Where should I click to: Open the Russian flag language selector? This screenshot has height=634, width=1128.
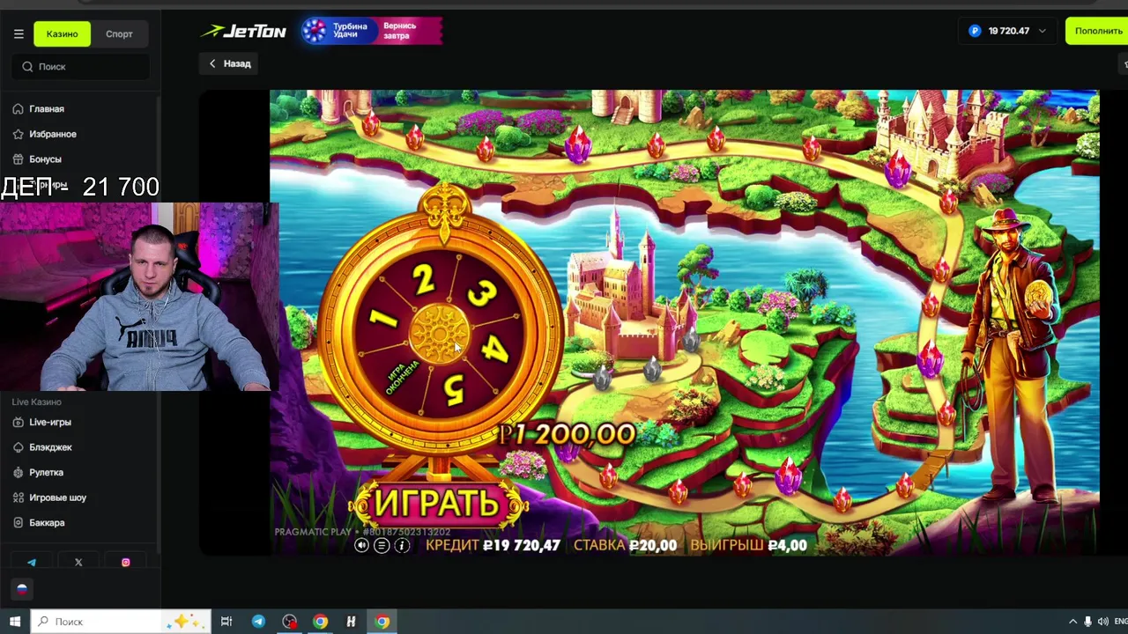pyautogui.click(x=22, y=589)
